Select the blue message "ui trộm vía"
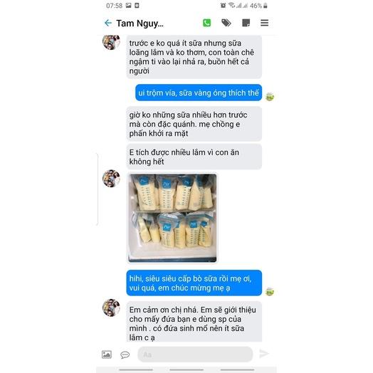This screenshot has height=373, width=373. [199, 93]
